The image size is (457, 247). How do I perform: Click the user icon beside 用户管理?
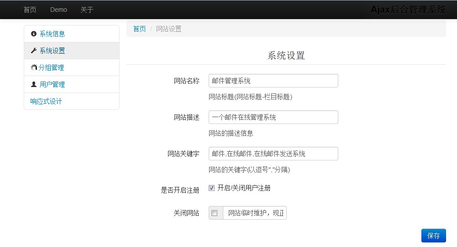[33, 84]
